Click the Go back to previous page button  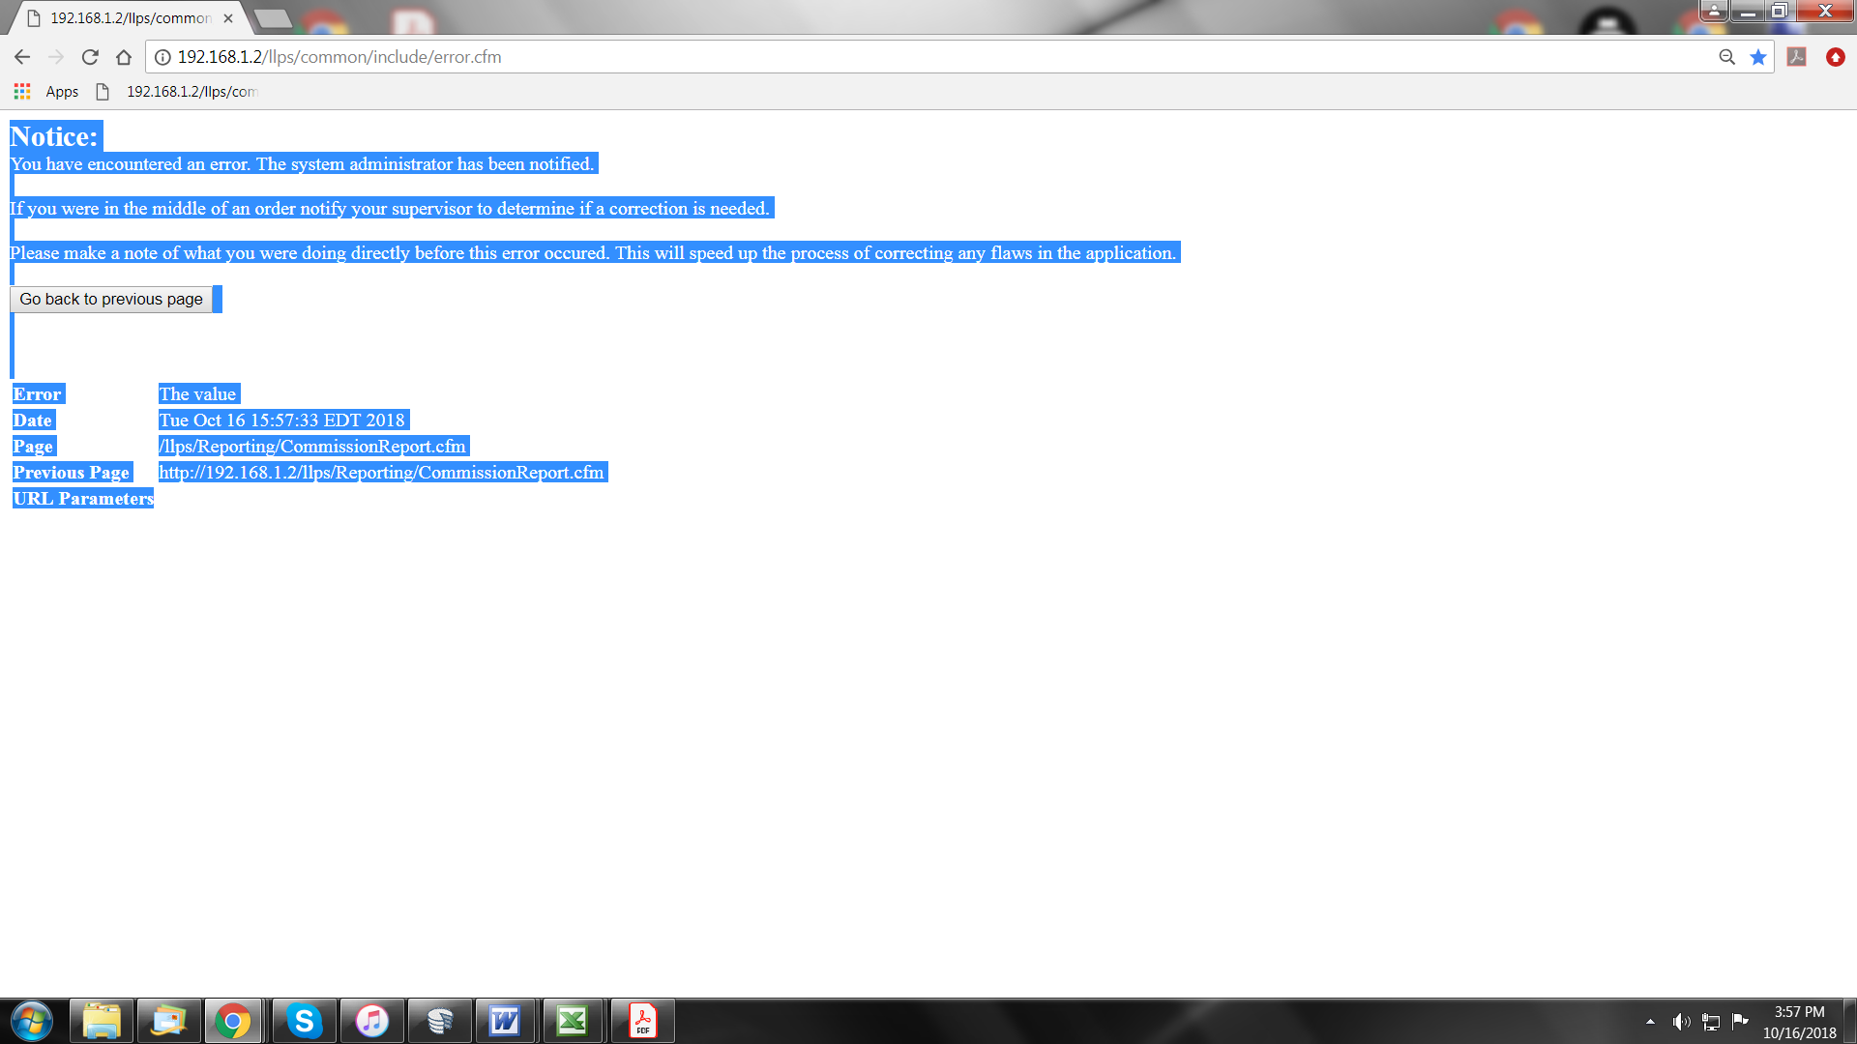coord(111,300)
